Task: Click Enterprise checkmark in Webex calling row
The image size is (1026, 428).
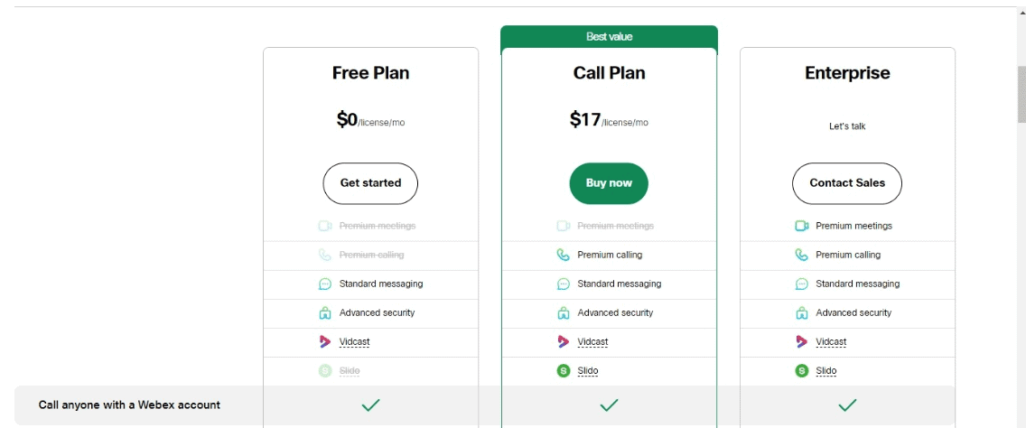Action: click(x=847, y=405)
